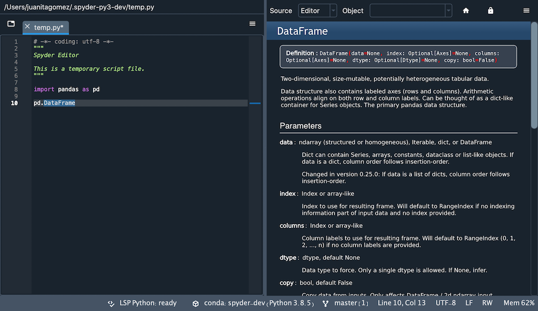Click the UTF-8 encoding toggle
Screen dimensions: 538x311
point(445,303)
